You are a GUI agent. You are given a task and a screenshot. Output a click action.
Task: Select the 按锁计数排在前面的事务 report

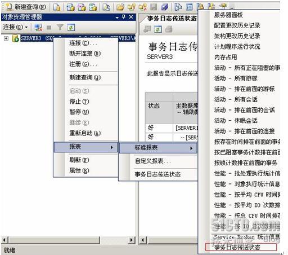pos(246,162)
